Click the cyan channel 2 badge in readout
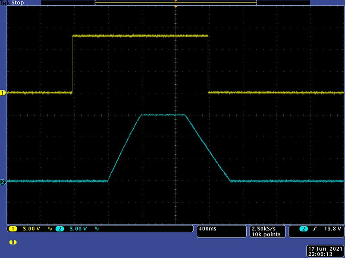Viewport: 345px width, 258px height. 60,229
